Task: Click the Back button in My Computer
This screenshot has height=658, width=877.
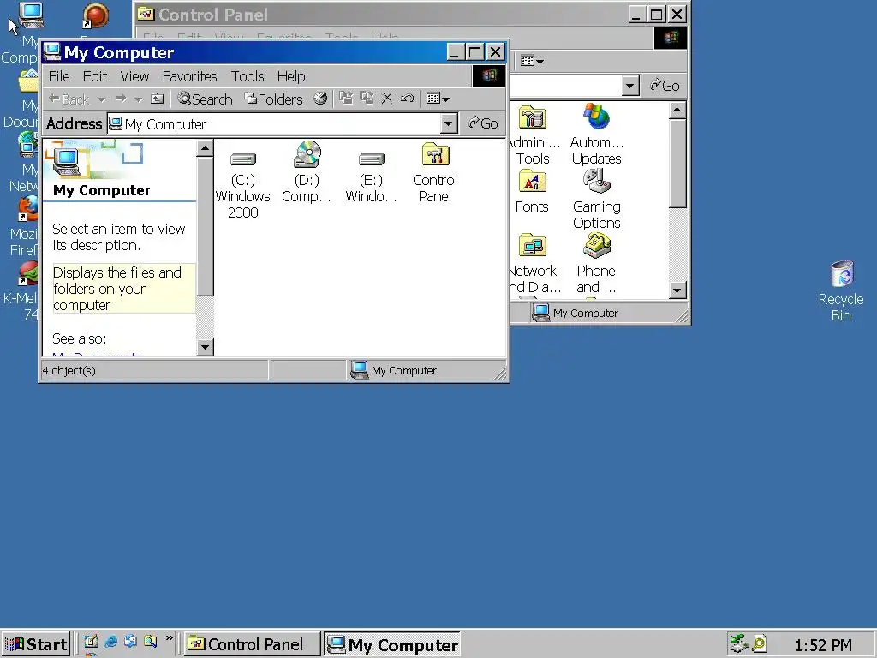Action: tap(69, 99)
